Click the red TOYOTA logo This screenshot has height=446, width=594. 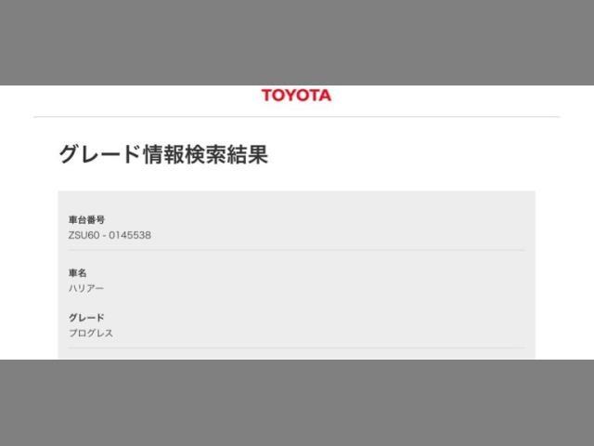click(x=296, y=95)
